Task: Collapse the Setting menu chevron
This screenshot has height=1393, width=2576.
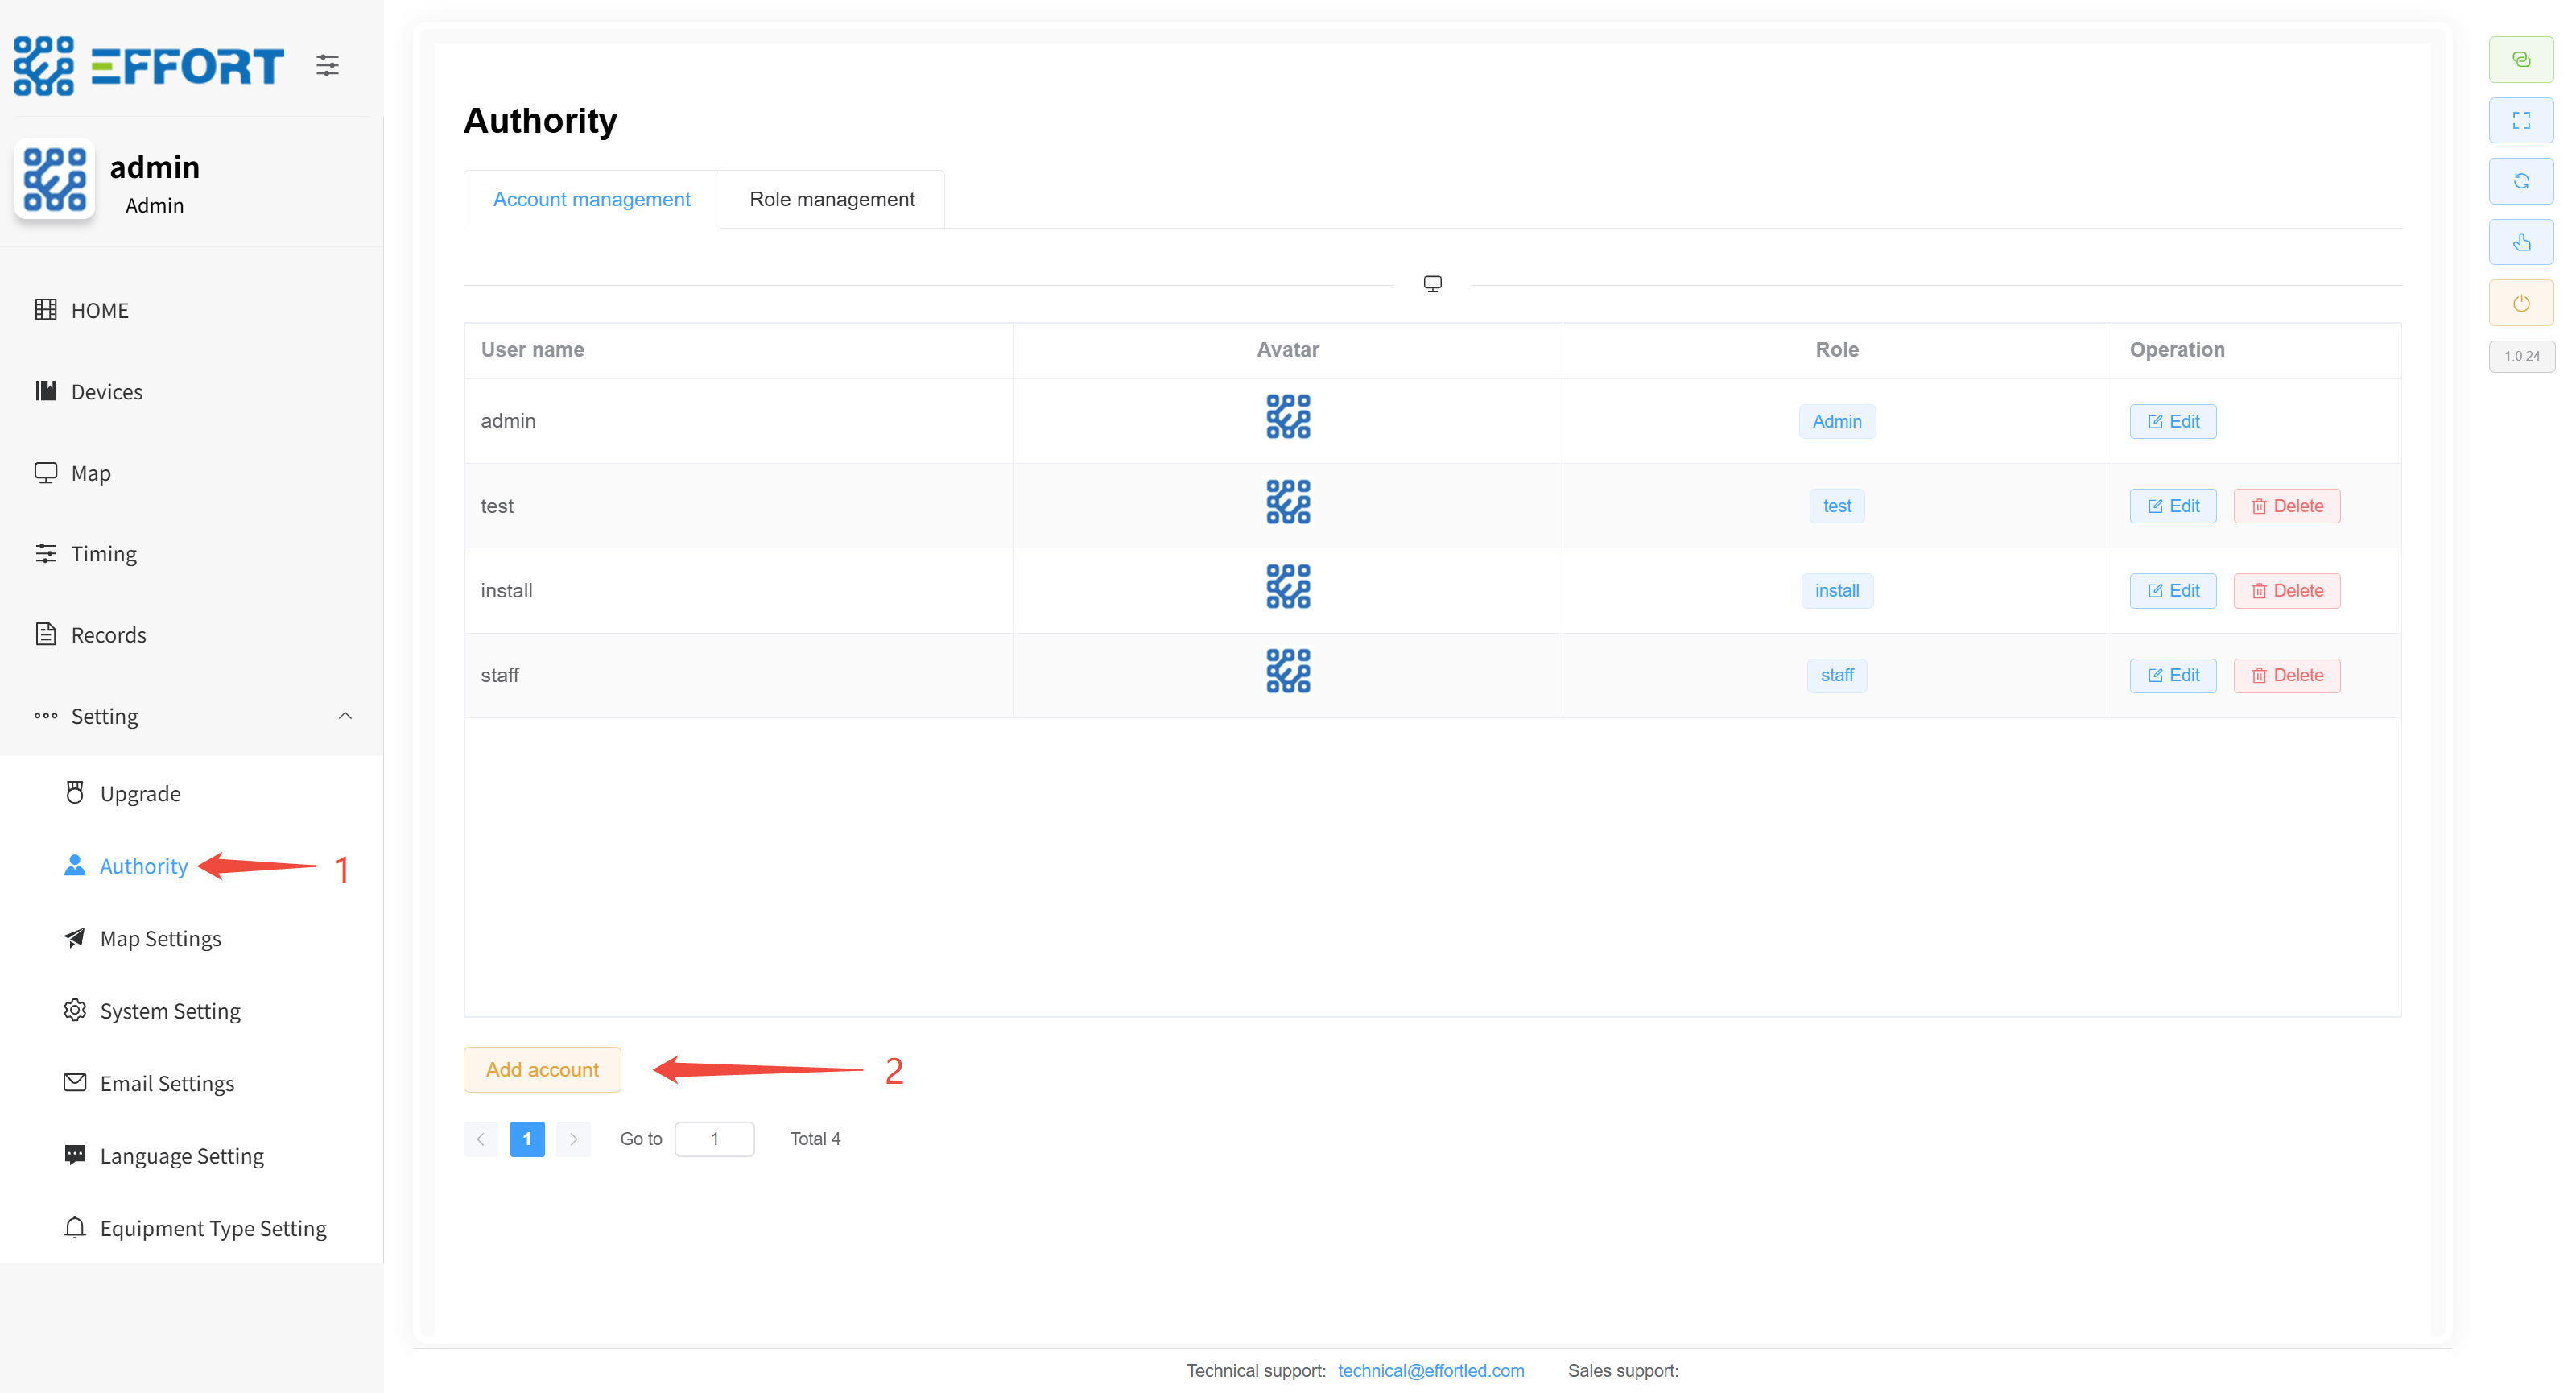Action: click(x=345, y=716)
